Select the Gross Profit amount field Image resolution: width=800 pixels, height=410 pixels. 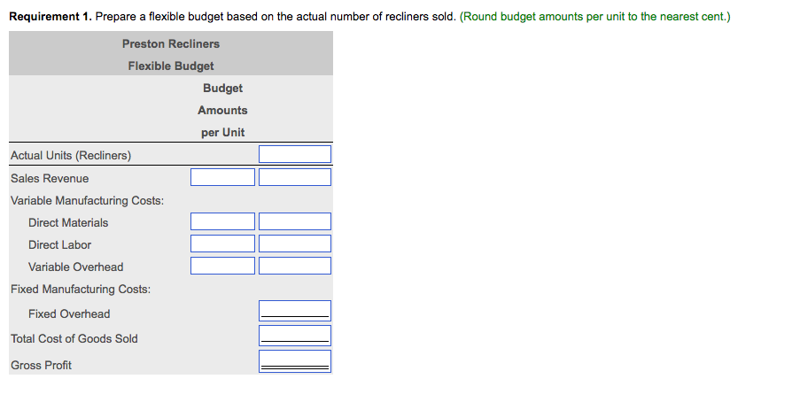[x=295, y=361]
